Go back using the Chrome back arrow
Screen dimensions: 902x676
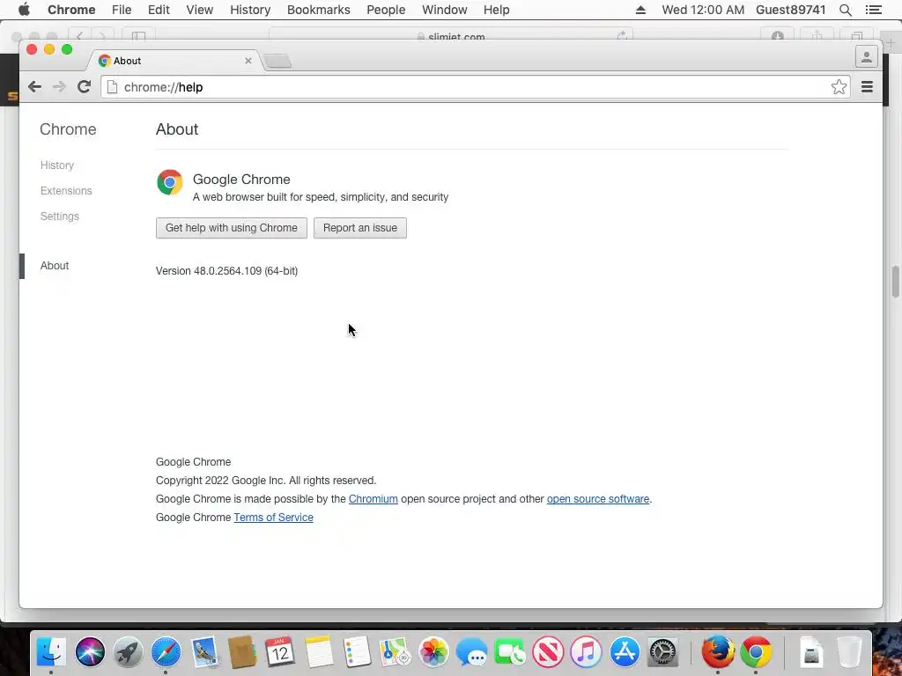click(x=34, y=87)
